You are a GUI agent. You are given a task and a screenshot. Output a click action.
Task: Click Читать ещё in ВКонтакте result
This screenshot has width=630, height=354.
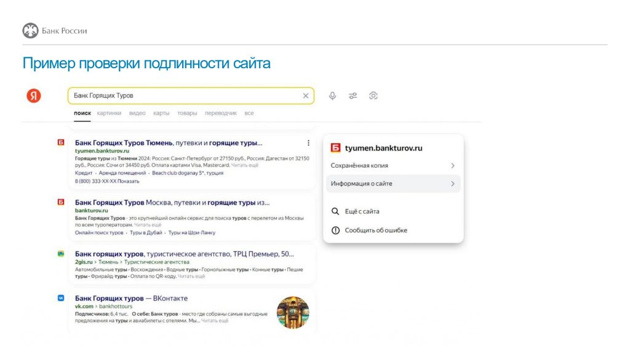[x=215, y=321]
